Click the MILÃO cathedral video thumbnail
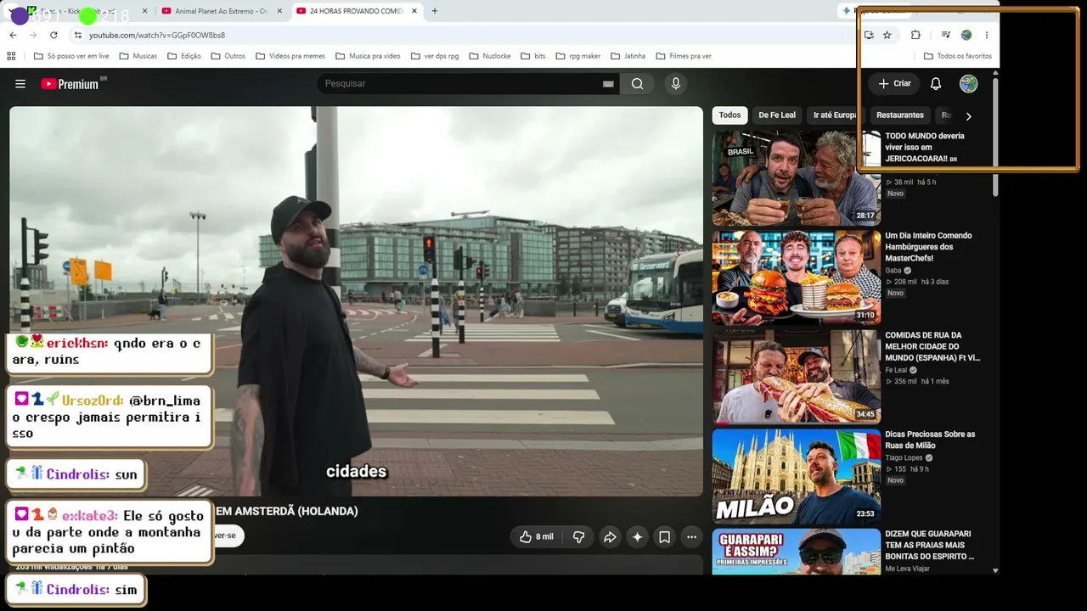This screenshot has width=1087, height=611. pos(797,476)
